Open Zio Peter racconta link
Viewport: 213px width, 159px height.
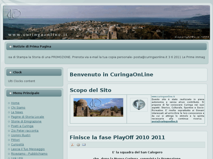tap(25, 131)
